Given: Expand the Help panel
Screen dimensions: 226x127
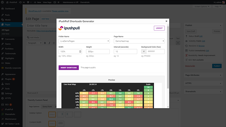Looking at the screenshot, I should [218, 6].
